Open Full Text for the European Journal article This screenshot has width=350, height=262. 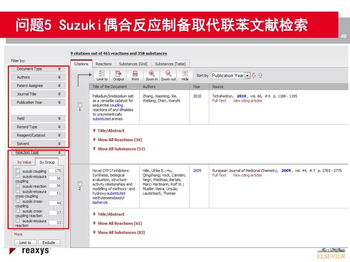[x=219, y=175]
